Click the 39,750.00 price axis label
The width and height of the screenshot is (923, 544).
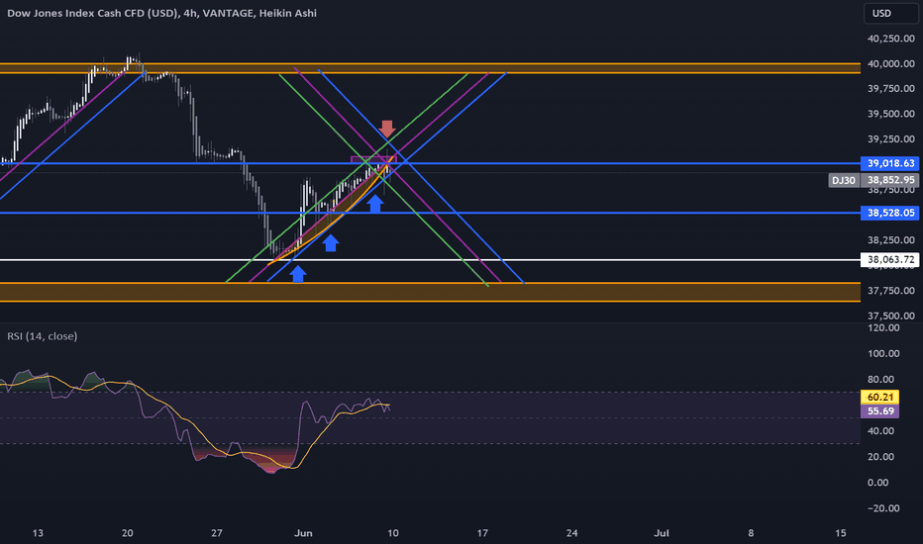point(890,88)
